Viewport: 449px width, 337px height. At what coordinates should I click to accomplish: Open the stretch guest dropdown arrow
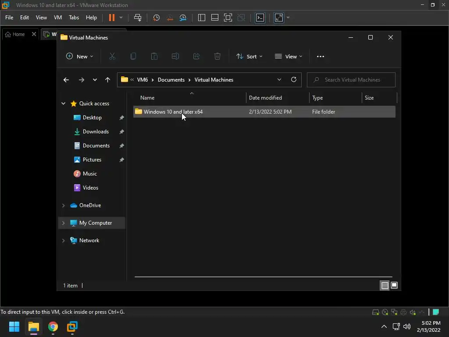288,18
